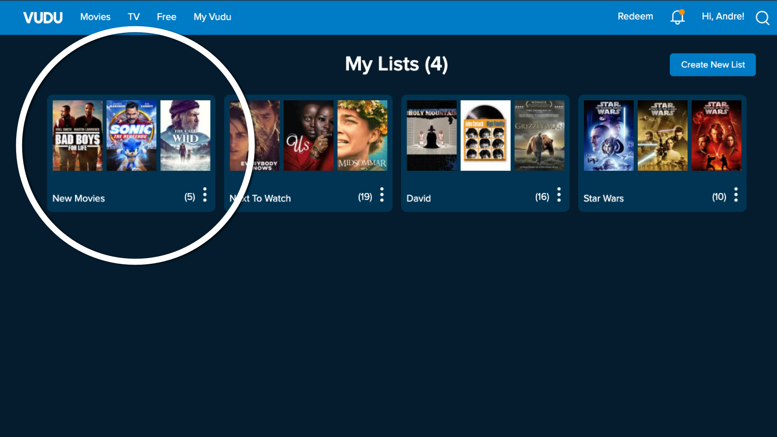Click the Redeem link
The height and width of the screenshot is (437, 777).
[x=635, y=17]
